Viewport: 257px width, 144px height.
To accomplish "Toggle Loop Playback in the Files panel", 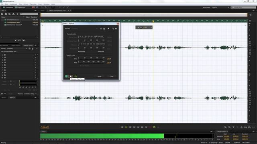I will pos(19,40).
